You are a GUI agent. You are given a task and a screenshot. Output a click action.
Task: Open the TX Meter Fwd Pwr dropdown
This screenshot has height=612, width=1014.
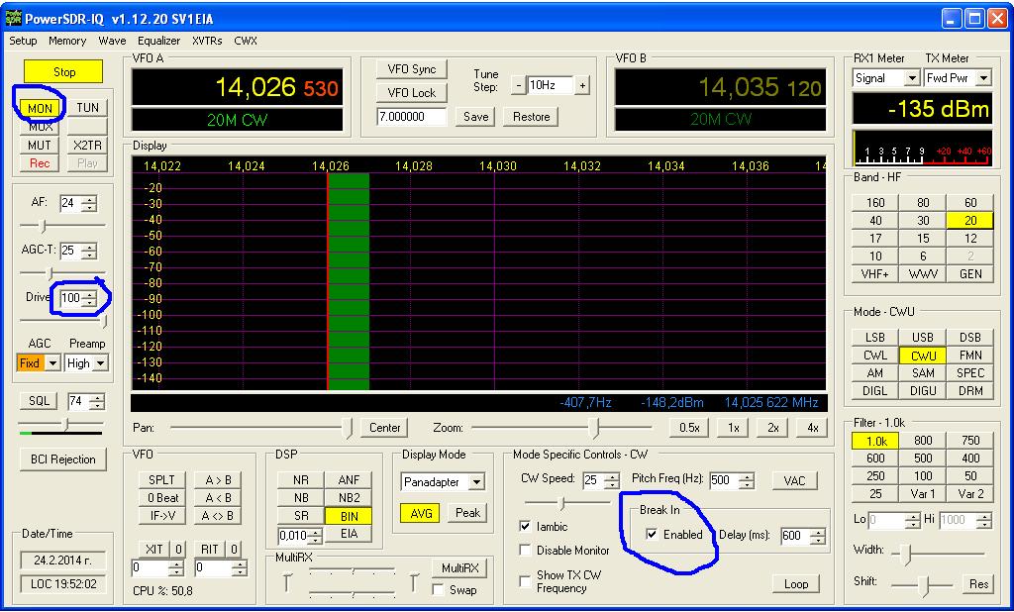coord(983,78)
